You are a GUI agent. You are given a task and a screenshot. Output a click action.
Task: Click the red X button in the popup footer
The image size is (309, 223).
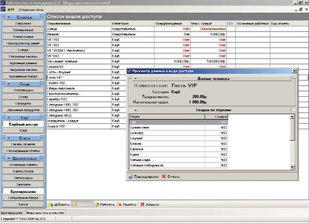click(171, 177)
